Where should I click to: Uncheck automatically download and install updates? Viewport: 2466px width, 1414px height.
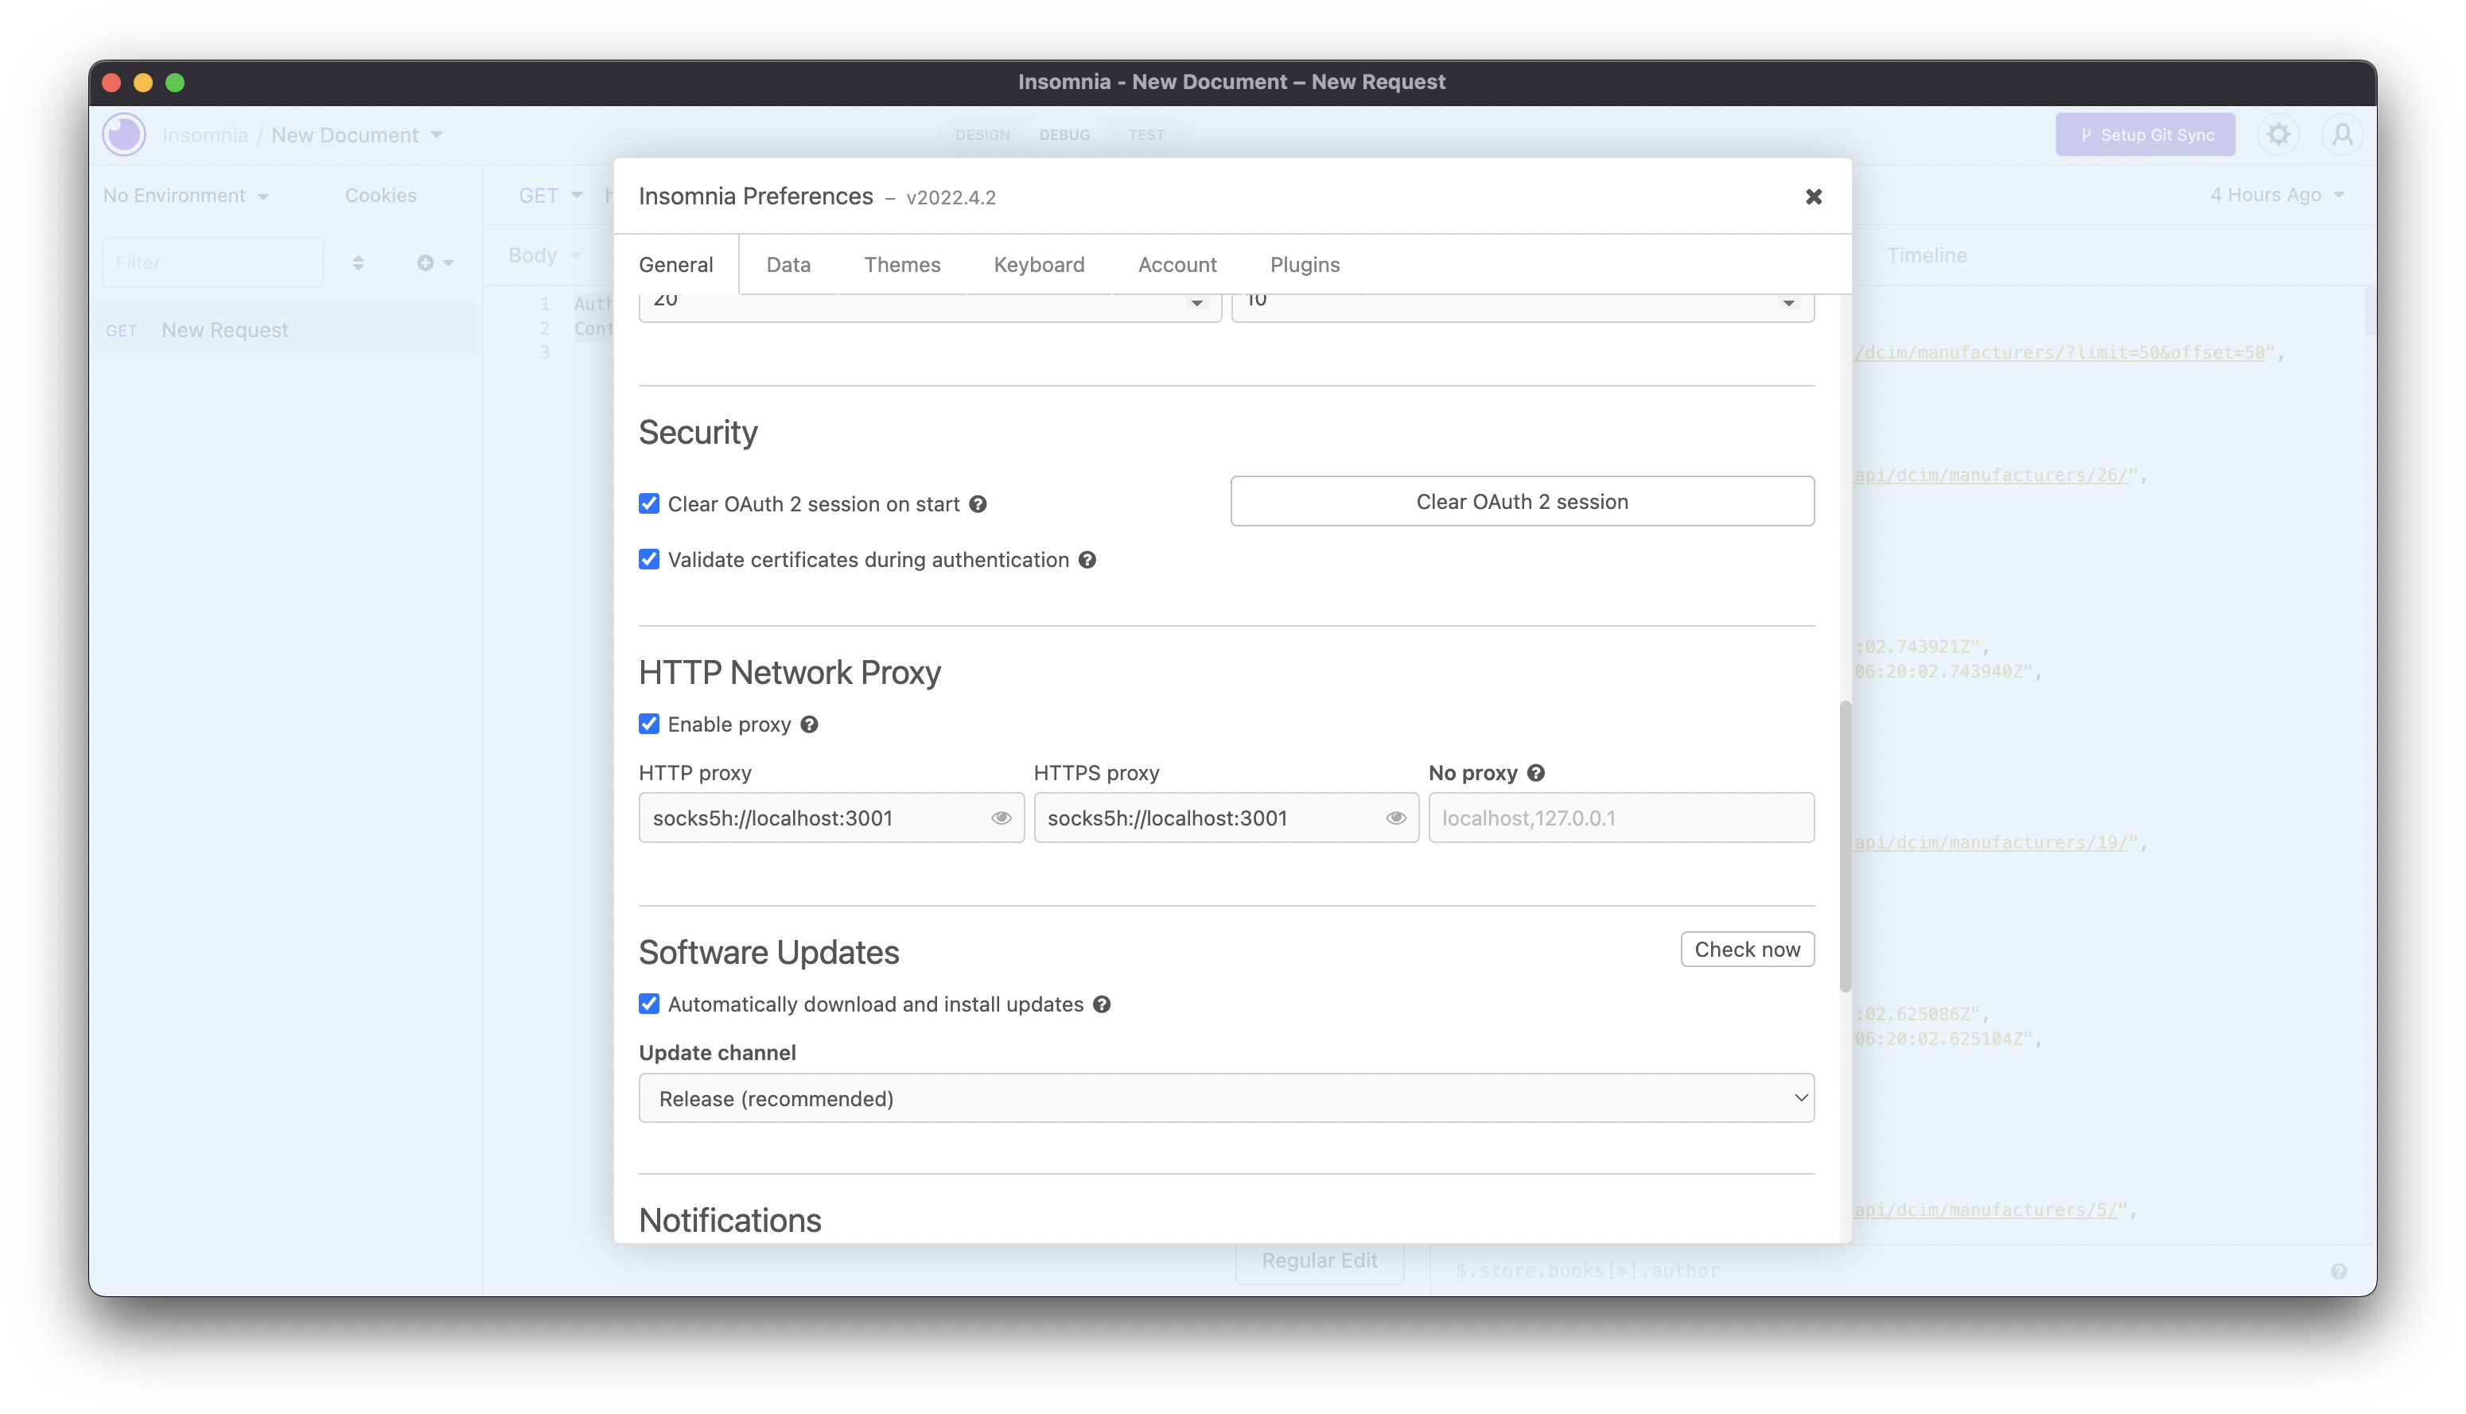(x=649, y=1003)
